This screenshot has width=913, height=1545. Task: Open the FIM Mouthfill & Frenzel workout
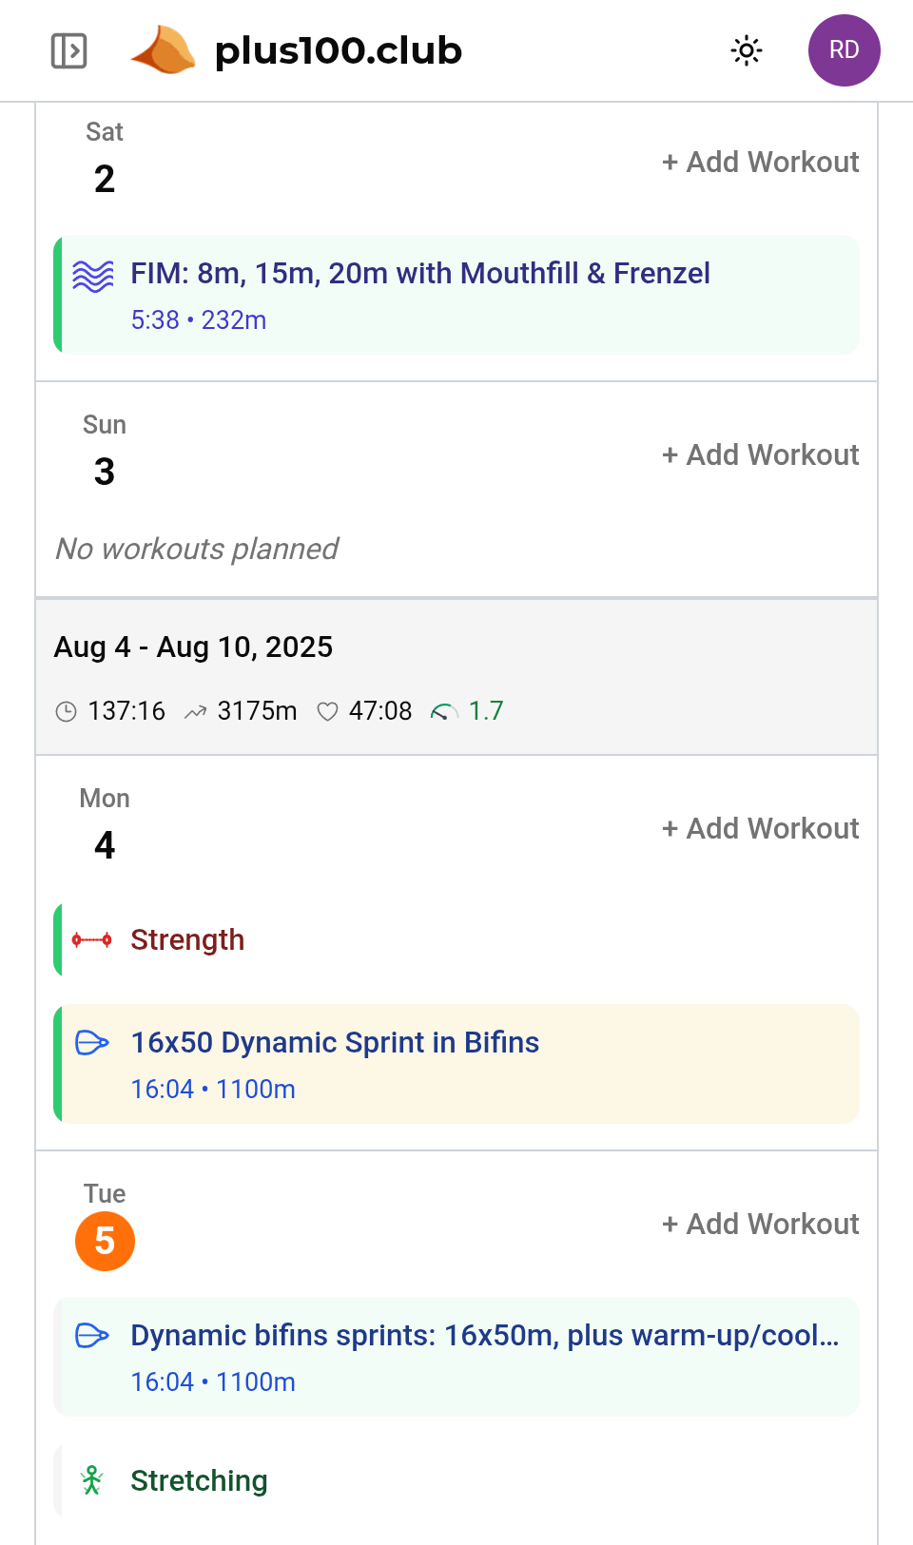click(420, 274)
